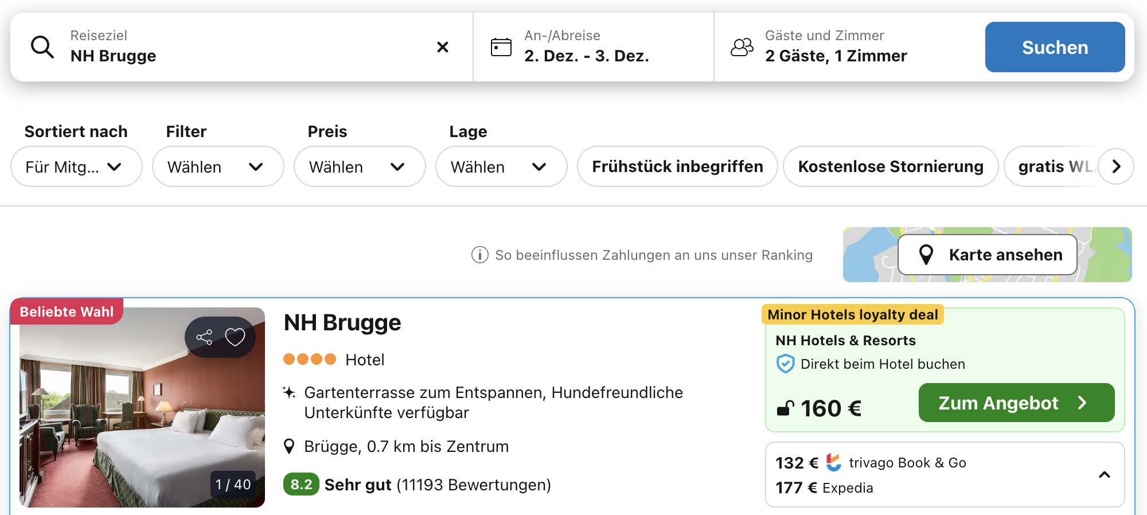Viewport: 1147px width, 515px height.
Task: Open the calendar icon for dates
Action: pyautogui.click(x=501, y=47)
